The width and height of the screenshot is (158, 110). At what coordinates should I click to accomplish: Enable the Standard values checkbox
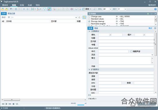[89, 19]
